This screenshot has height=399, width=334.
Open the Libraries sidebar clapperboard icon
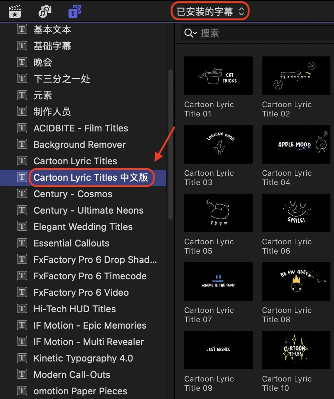pyautogui.click(x=15, y=12)
